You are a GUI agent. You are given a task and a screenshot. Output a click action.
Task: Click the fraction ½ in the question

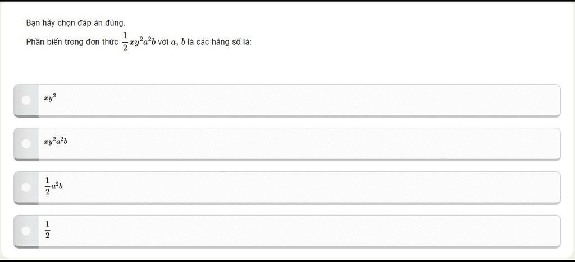125,41
